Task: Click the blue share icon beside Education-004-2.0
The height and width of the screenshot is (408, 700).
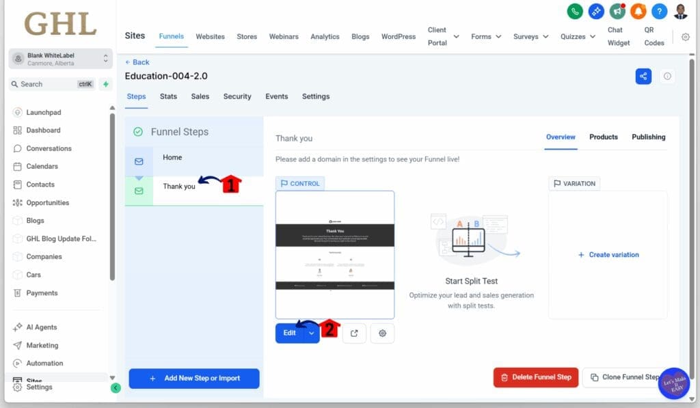Action: (643, 76)
